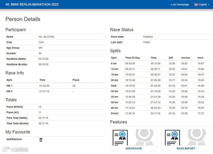Click the Starttime (Netto) value 09:15:00

[43, 59]
